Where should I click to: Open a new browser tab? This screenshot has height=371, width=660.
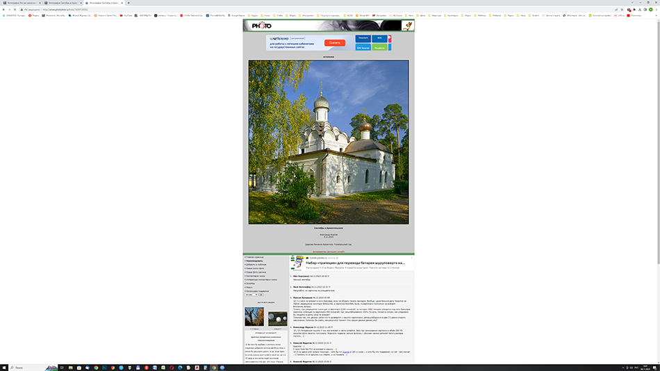(129, 3)
